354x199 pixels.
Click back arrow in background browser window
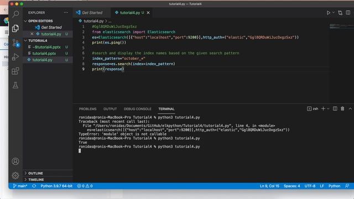point(5,10)
